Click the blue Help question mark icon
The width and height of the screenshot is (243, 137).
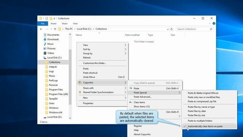[214, 24]
